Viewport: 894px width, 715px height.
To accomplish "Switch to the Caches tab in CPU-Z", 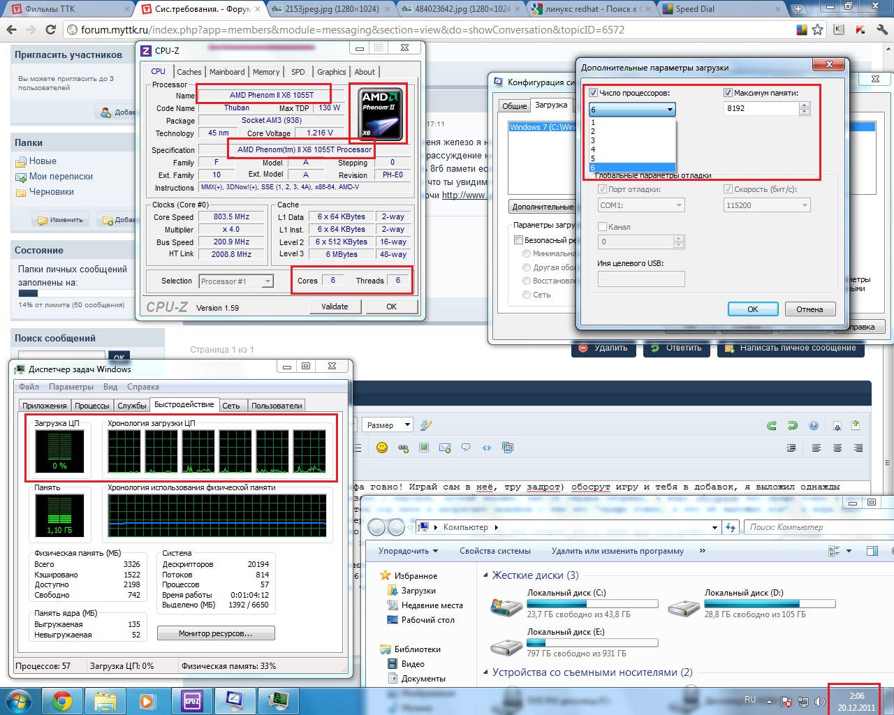I will pos(189,72).
